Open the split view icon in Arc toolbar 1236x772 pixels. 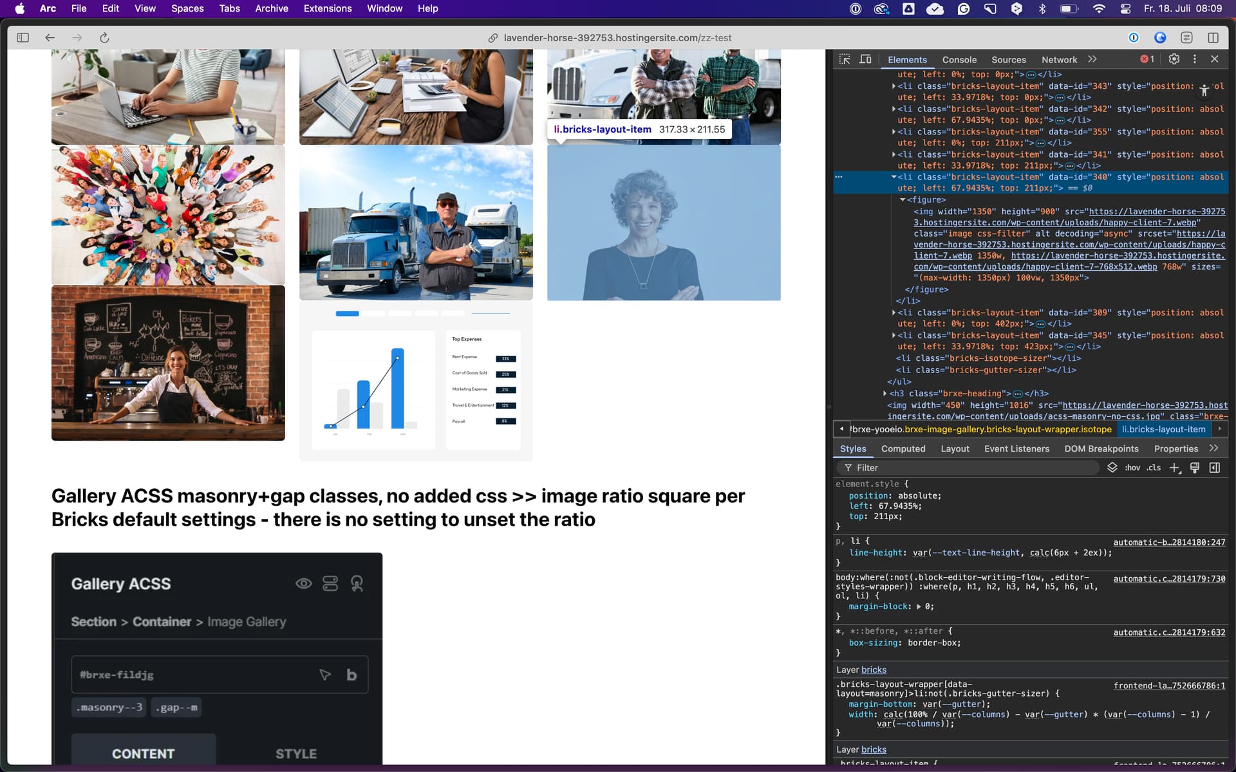pyautogui.click(x=1213, y=38)
